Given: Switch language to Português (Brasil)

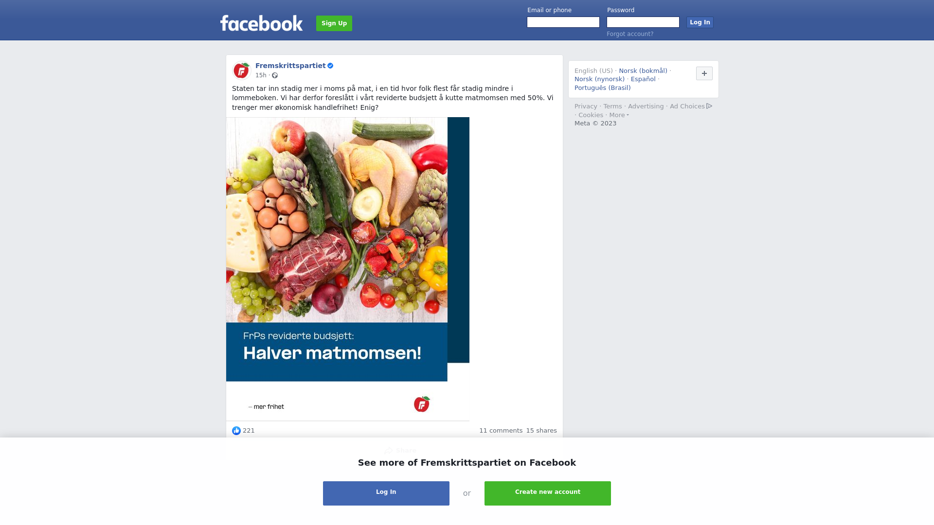Looking at the screenshot, I should coord(602,88).
